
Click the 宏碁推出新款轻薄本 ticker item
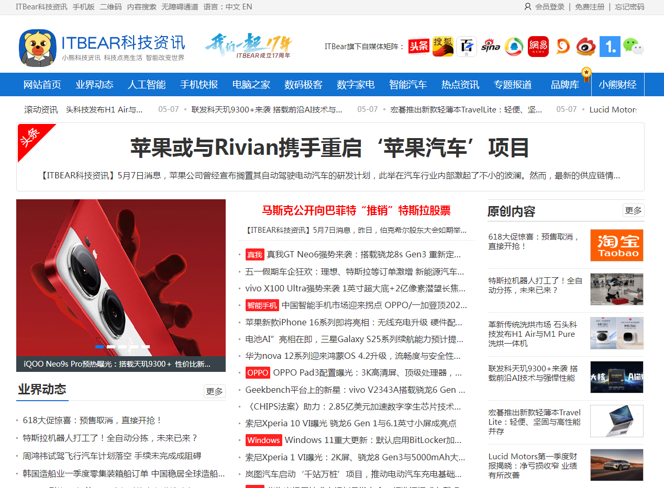tap(467, 110)
